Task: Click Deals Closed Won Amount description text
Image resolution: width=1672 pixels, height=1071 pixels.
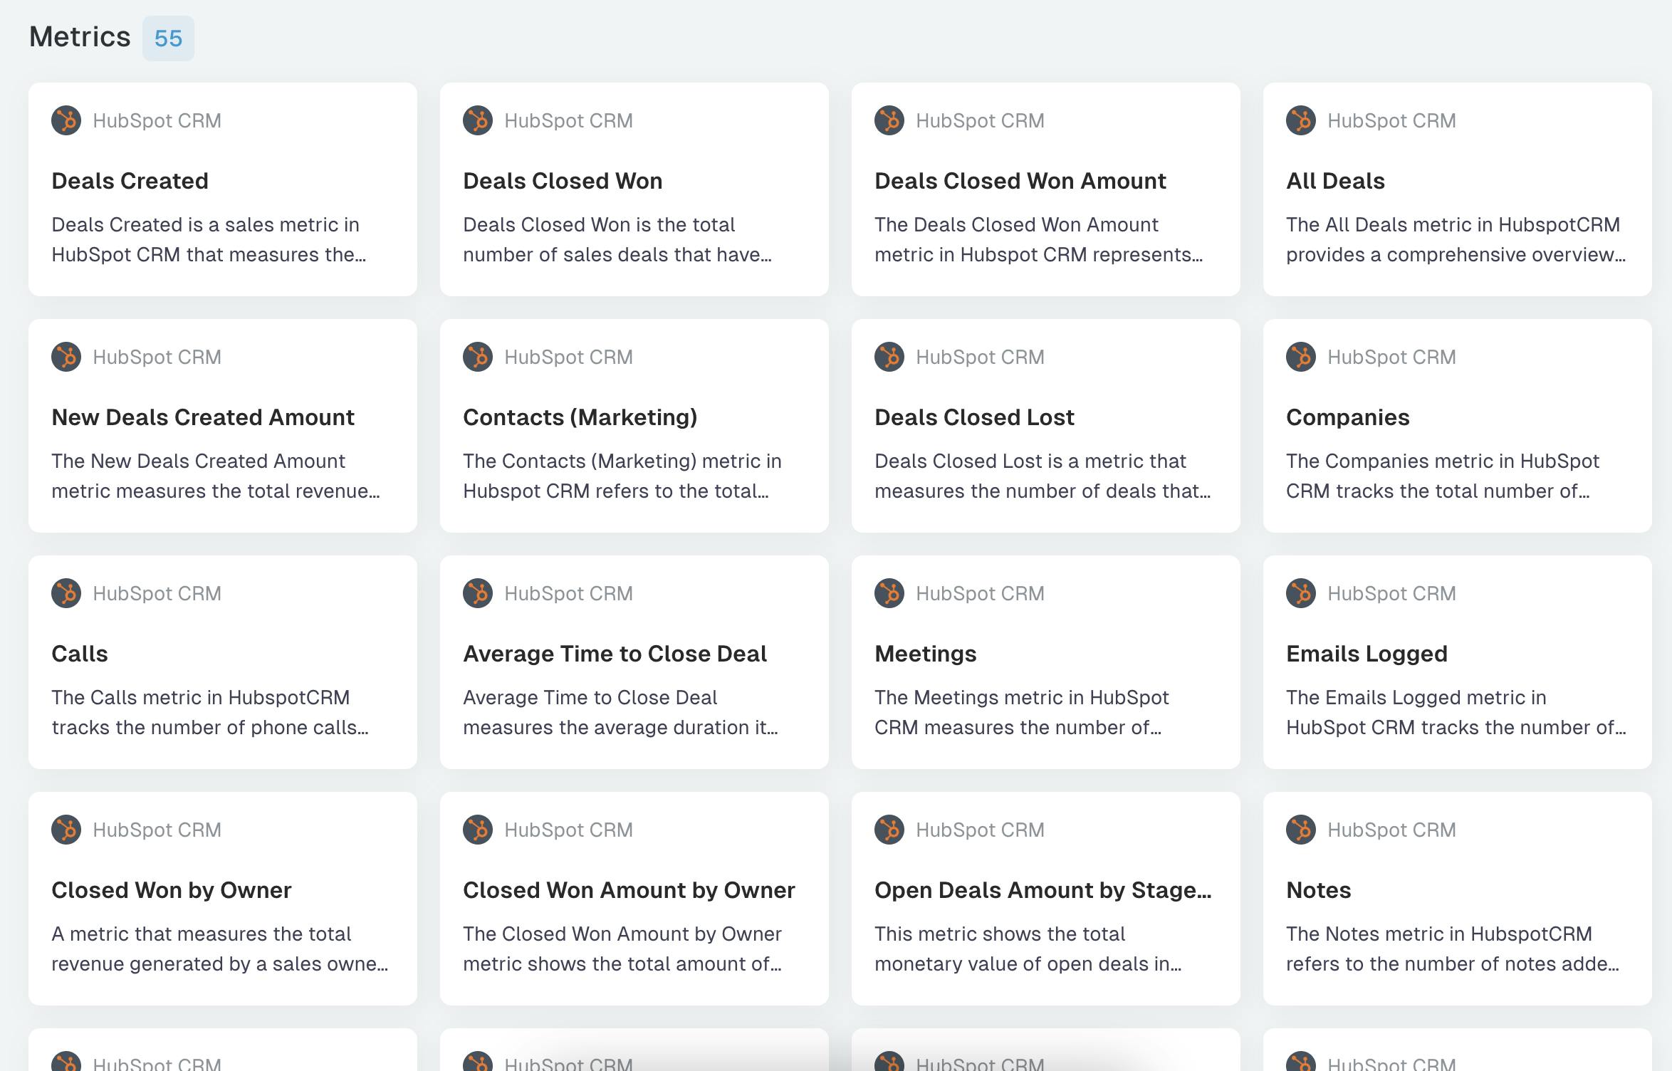Action: pos(1038,239)
